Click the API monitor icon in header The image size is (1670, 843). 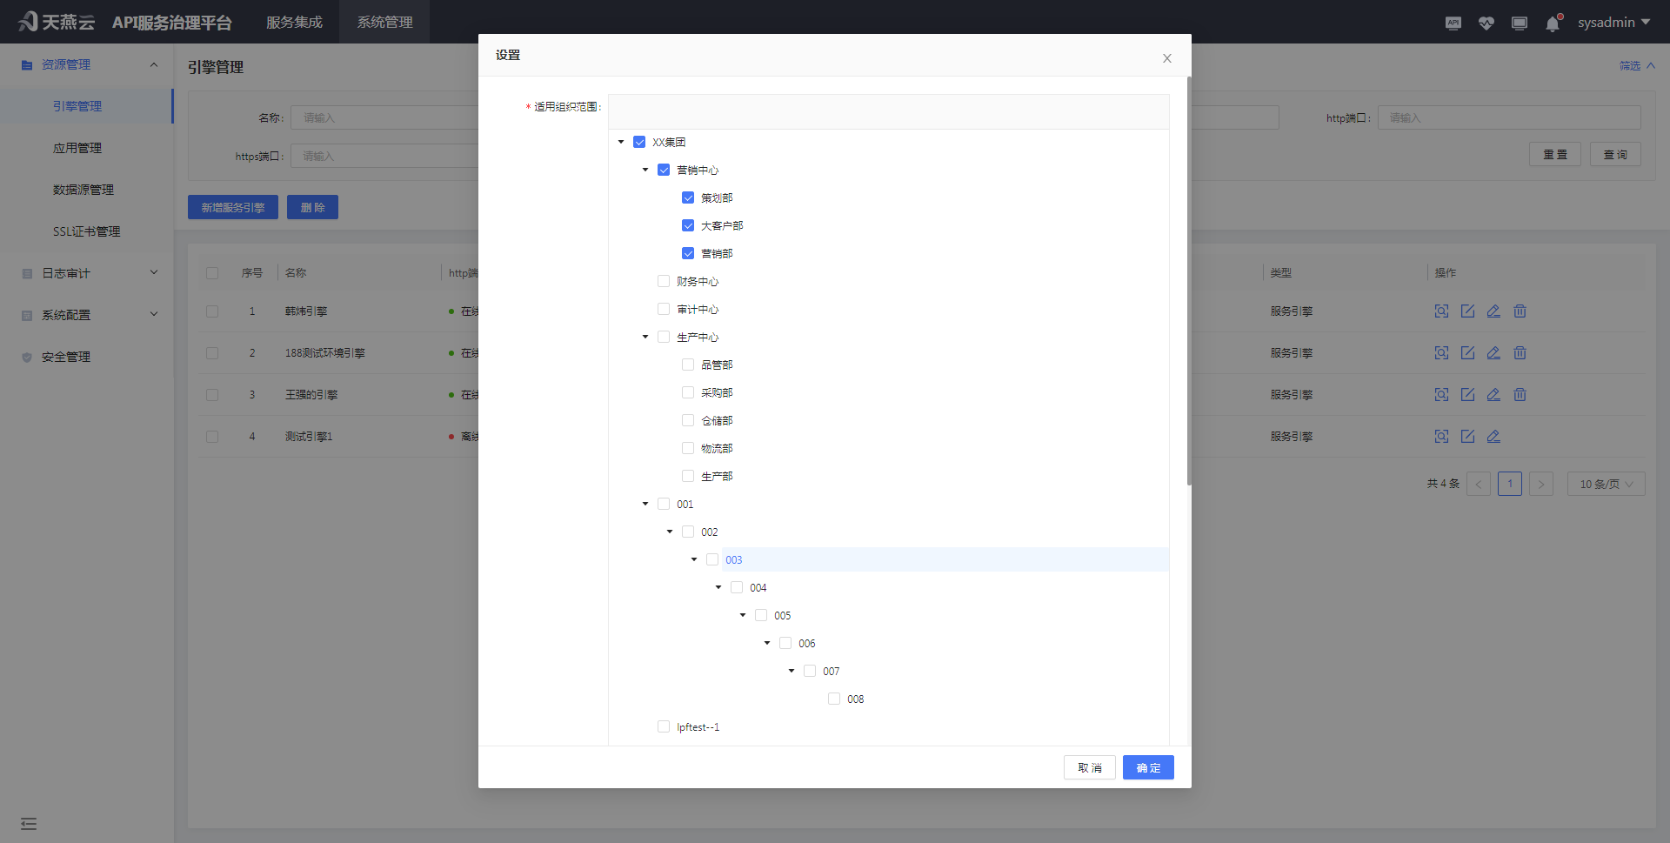1453,23
